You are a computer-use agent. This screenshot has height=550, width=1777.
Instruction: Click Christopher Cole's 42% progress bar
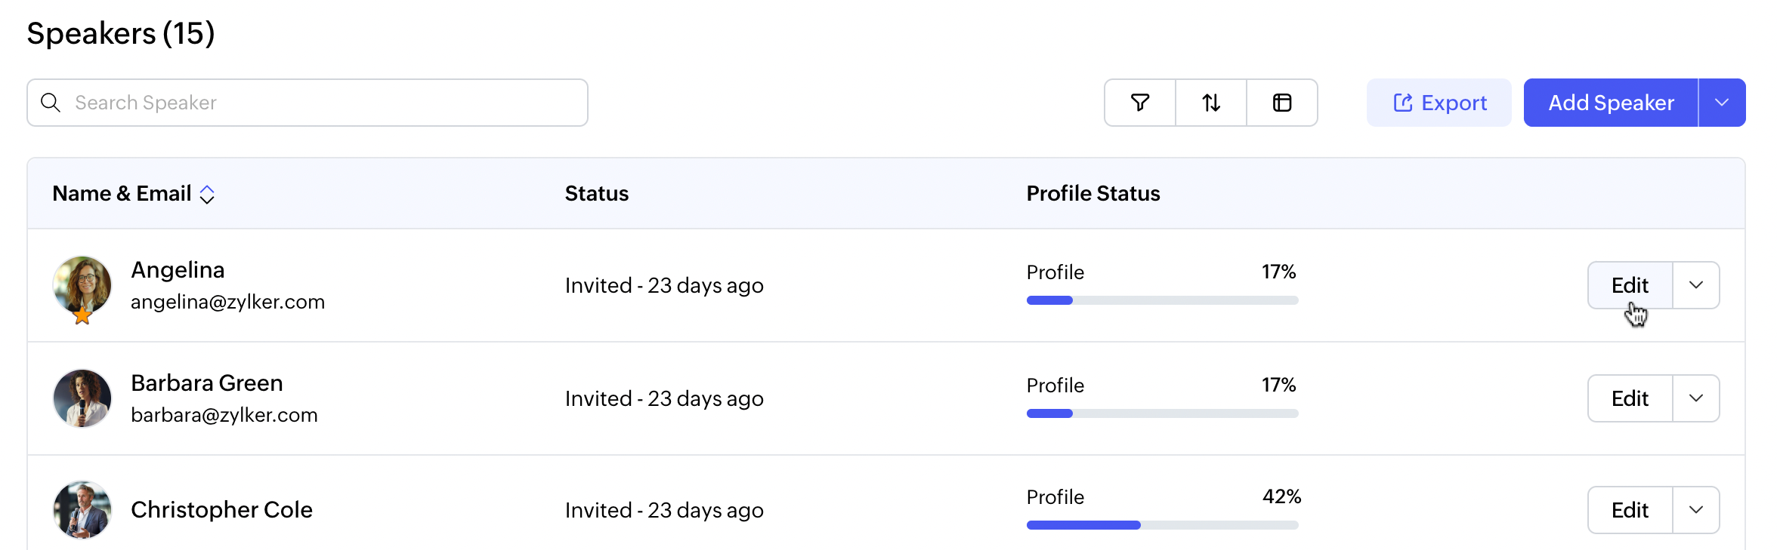click(1162, 525)
